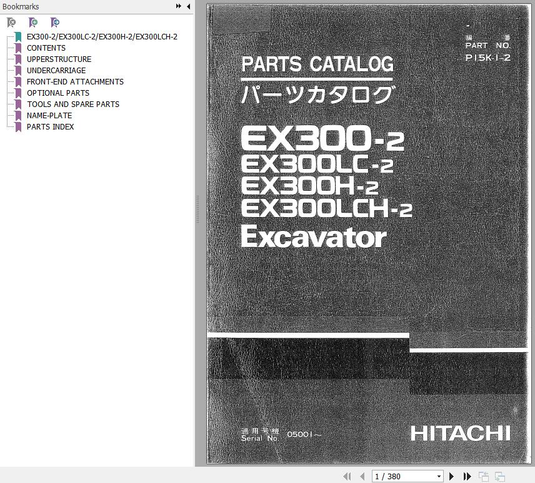Select the TOOLS AND SPARE PARTS bookmark
535x483 pixels.
73,104
